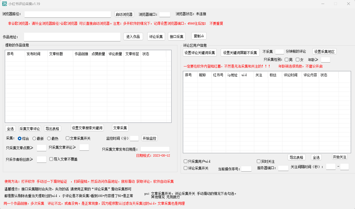Screen dimensions: 355x209
Task: Check the 男 gender filter
Action: (287, 60)
